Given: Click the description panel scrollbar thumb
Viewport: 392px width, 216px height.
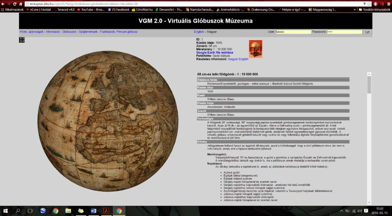Looking at the screenshot, I should pyautogui.click(x=369, y=85).
